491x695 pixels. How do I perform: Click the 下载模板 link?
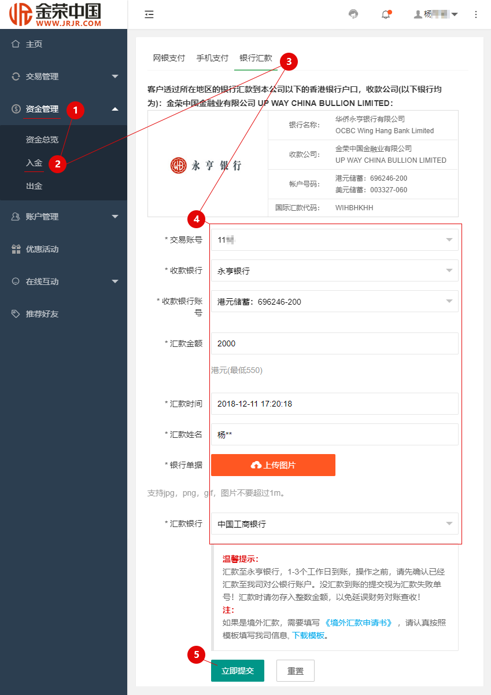tap(308, 635)
